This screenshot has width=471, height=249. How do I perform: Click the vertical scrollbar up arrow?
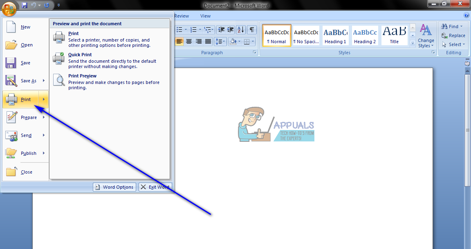pyautogui.click(x=467, y=71)
